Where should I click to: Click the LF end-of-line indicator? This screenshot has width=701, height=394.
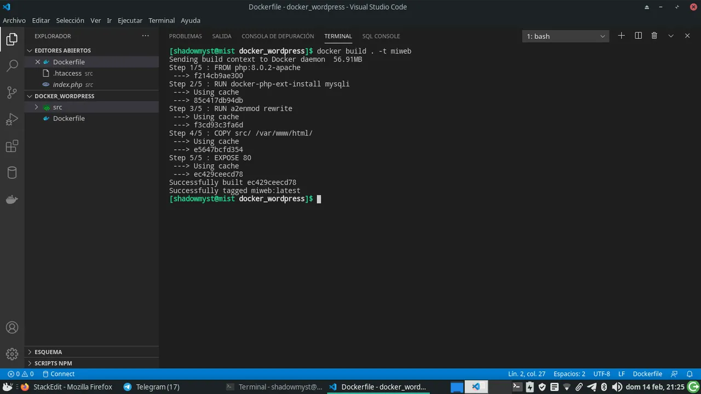(622, 374)
